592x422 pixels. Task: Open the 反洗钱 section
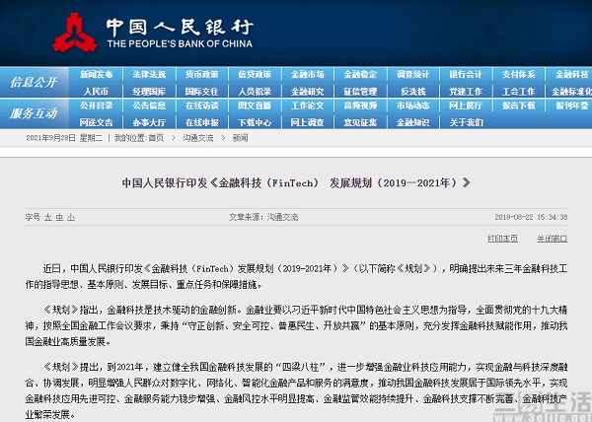click(412, 92)
